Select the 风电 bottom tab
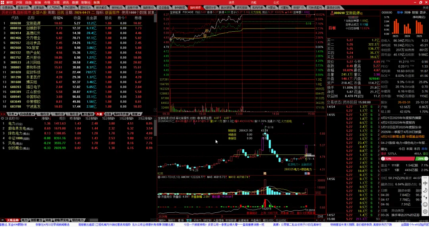 click(48, 220)
